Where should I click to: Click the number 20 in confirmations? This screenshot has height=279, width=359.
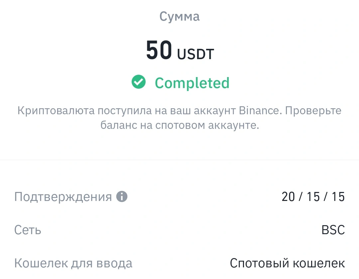pos(288,197)
